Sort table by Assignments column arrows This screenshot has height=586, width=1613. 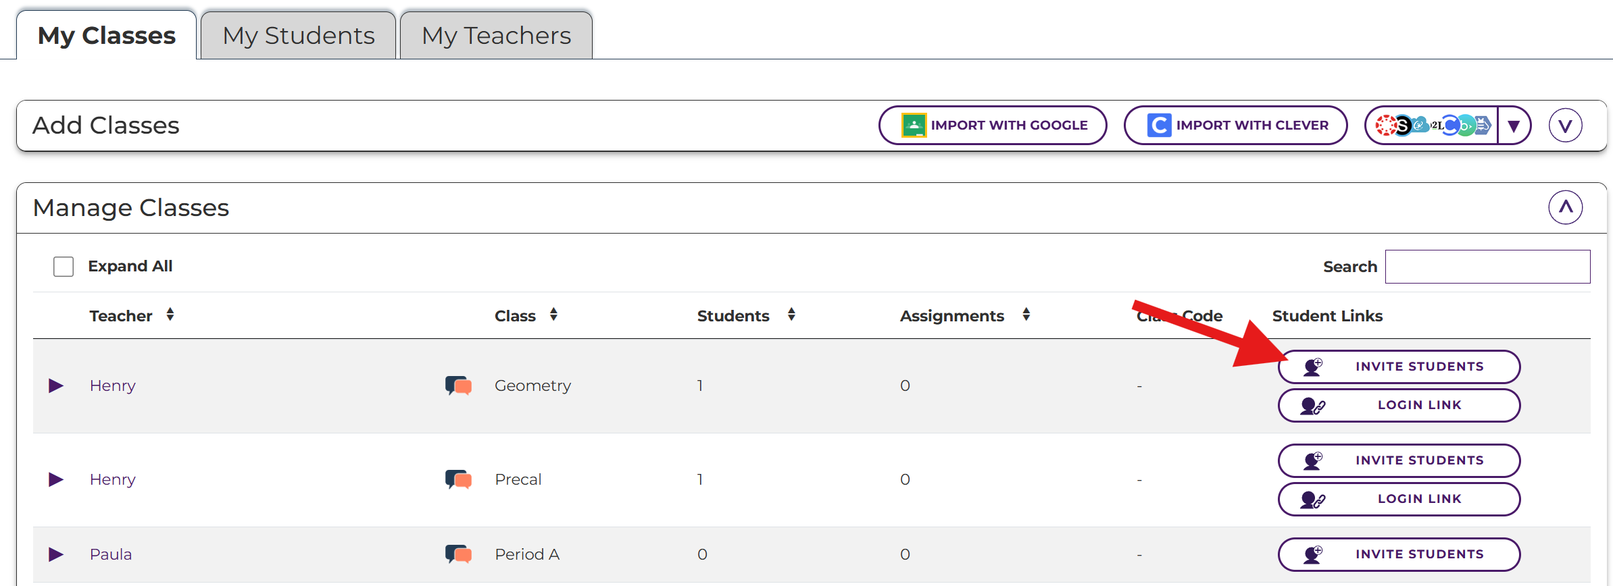click(1026, 315)
